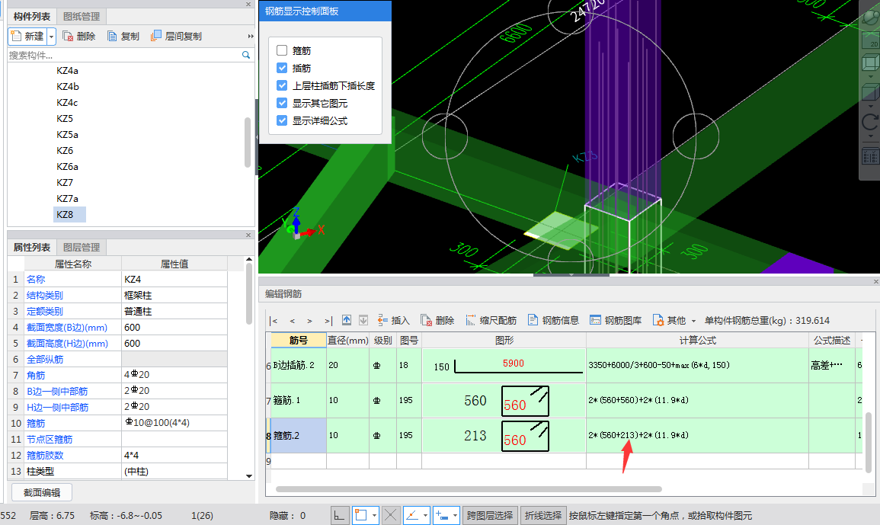Click the 折线选择 button
This screenshot has width=880, height=525.
pos(542,515)
